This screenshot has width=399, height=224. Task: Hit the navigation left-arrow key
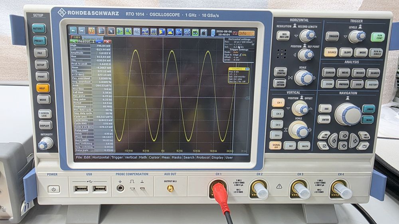[334, 141]
